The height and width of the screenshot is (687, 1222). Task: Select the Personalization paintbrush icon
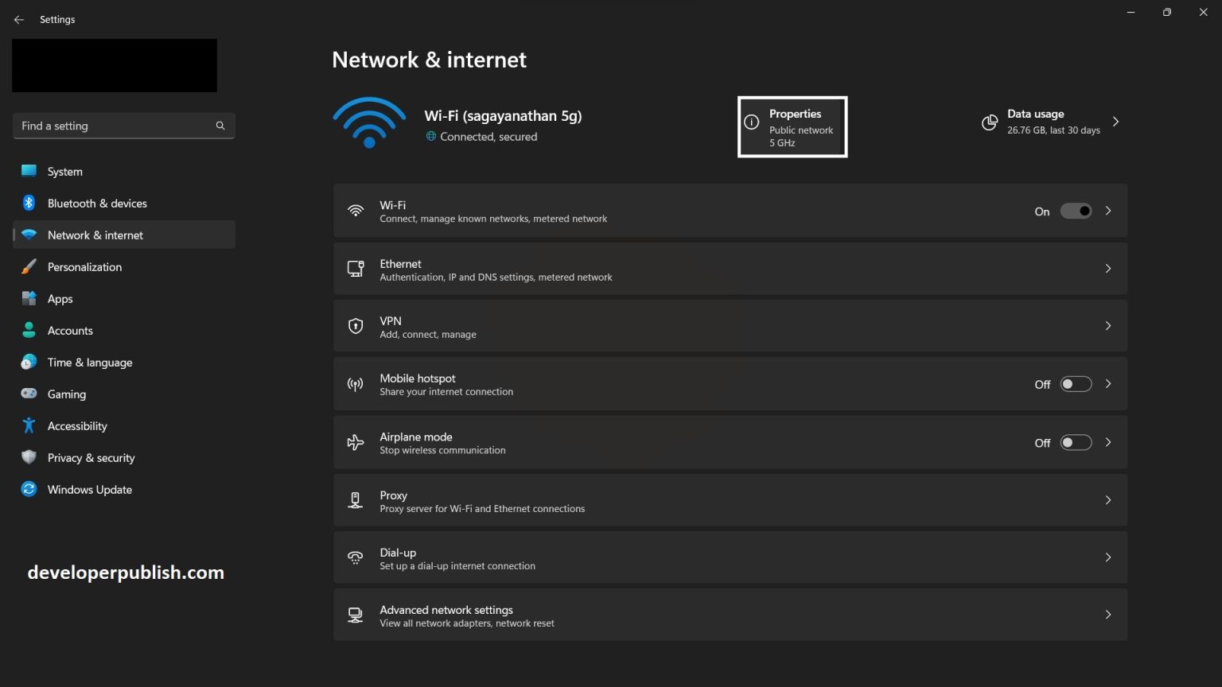[x=29, y=266]
